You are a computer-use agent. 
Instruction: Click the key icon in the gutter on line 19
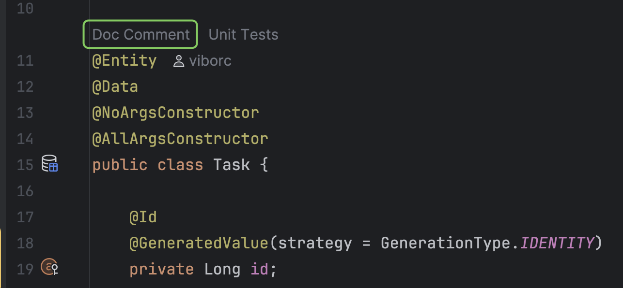tap(49, 267)
